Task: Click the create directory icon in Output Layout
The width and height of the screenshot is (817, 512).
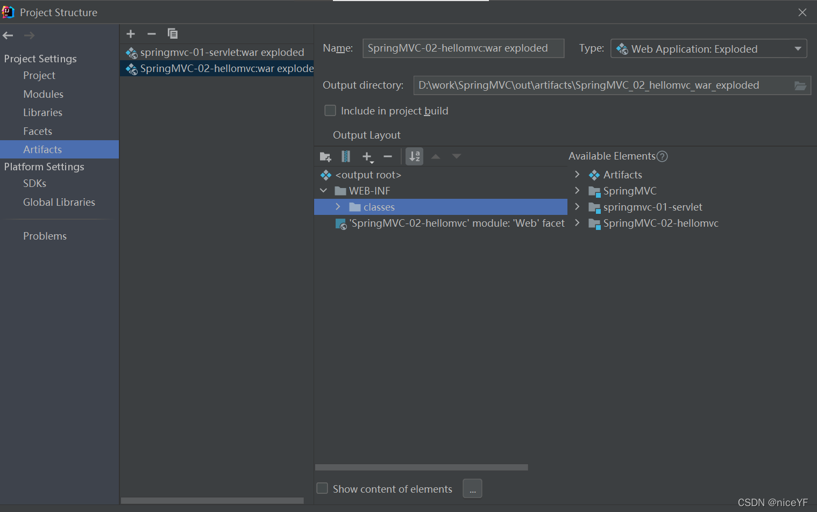Action: coord(325,157)
